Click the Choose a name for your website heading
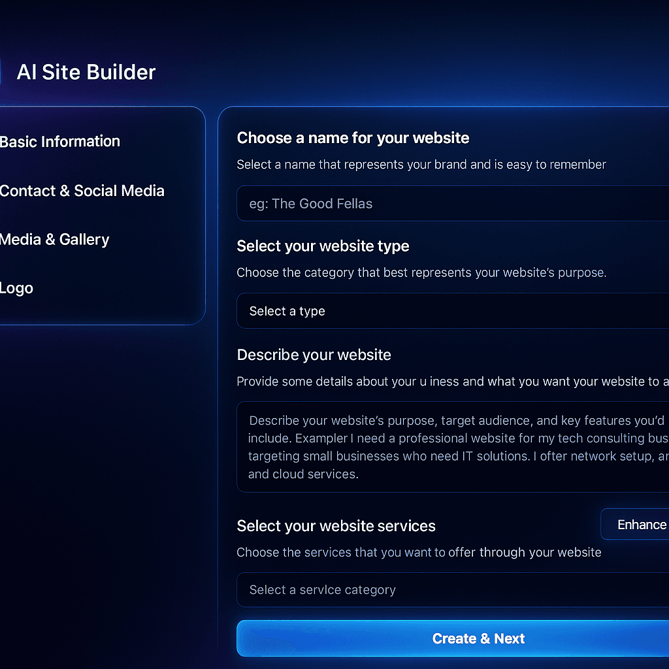669x669 pixels. [353, 138]
